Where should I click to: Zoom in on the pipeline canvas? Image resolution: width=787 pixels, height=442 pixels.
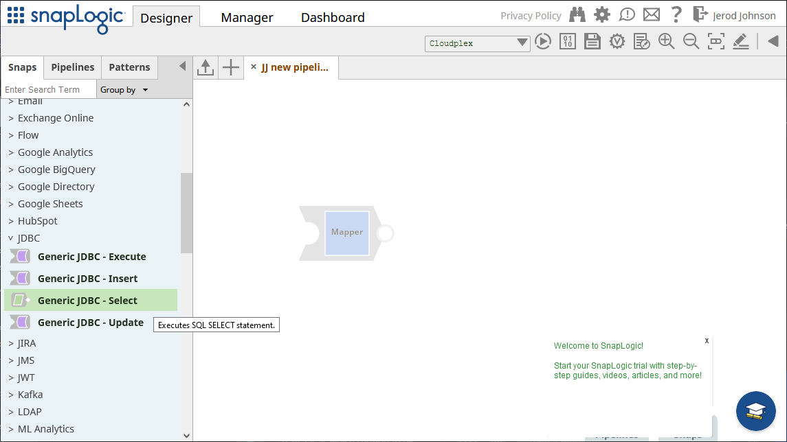tap(666, 42)
